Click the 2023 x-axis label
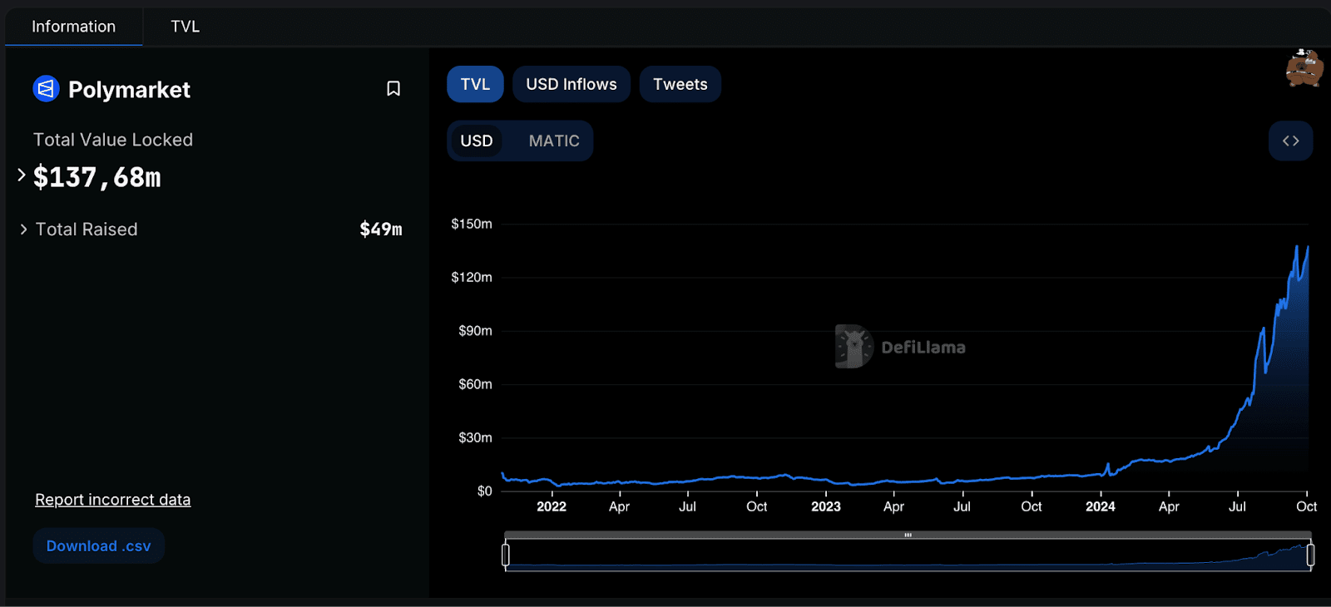Image resolution: width=1331 pixels, height=607 pixels. [825, 506]
